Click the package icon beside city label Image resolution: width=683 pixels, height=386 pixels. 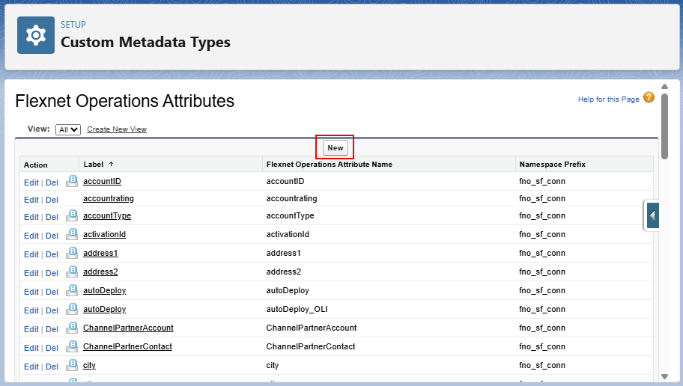pos(72,364)
